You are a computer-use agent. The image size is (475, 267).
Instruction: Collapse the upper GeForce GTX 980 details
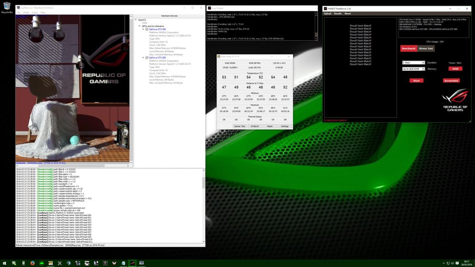coord(143,29)
